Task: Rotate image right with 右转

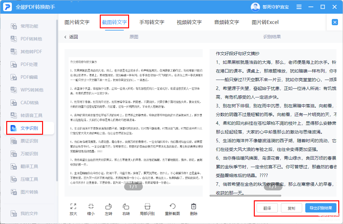Action: (x=126, y=209)
